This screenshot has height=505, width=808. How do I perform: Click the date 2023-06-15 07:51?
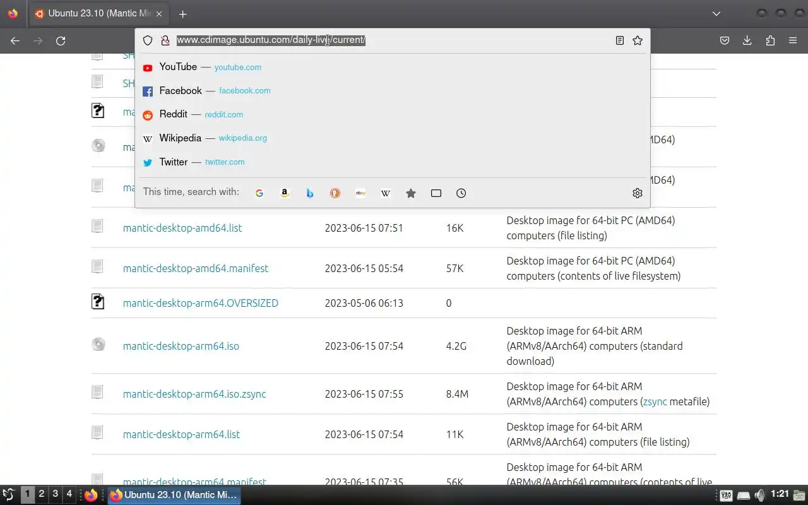tap(364, 228)
